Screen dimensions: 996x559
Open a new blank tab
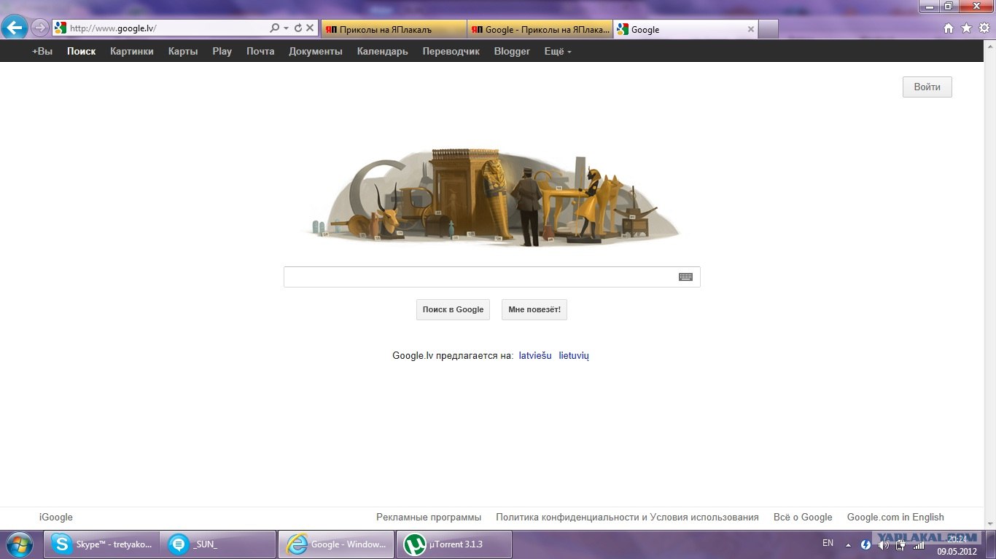click(769, 29)
